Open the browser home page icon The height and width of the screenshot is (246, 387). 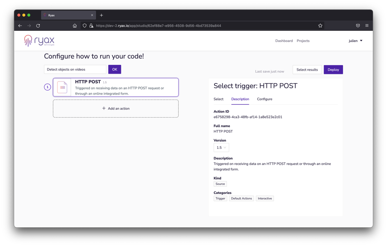[75, 26]
